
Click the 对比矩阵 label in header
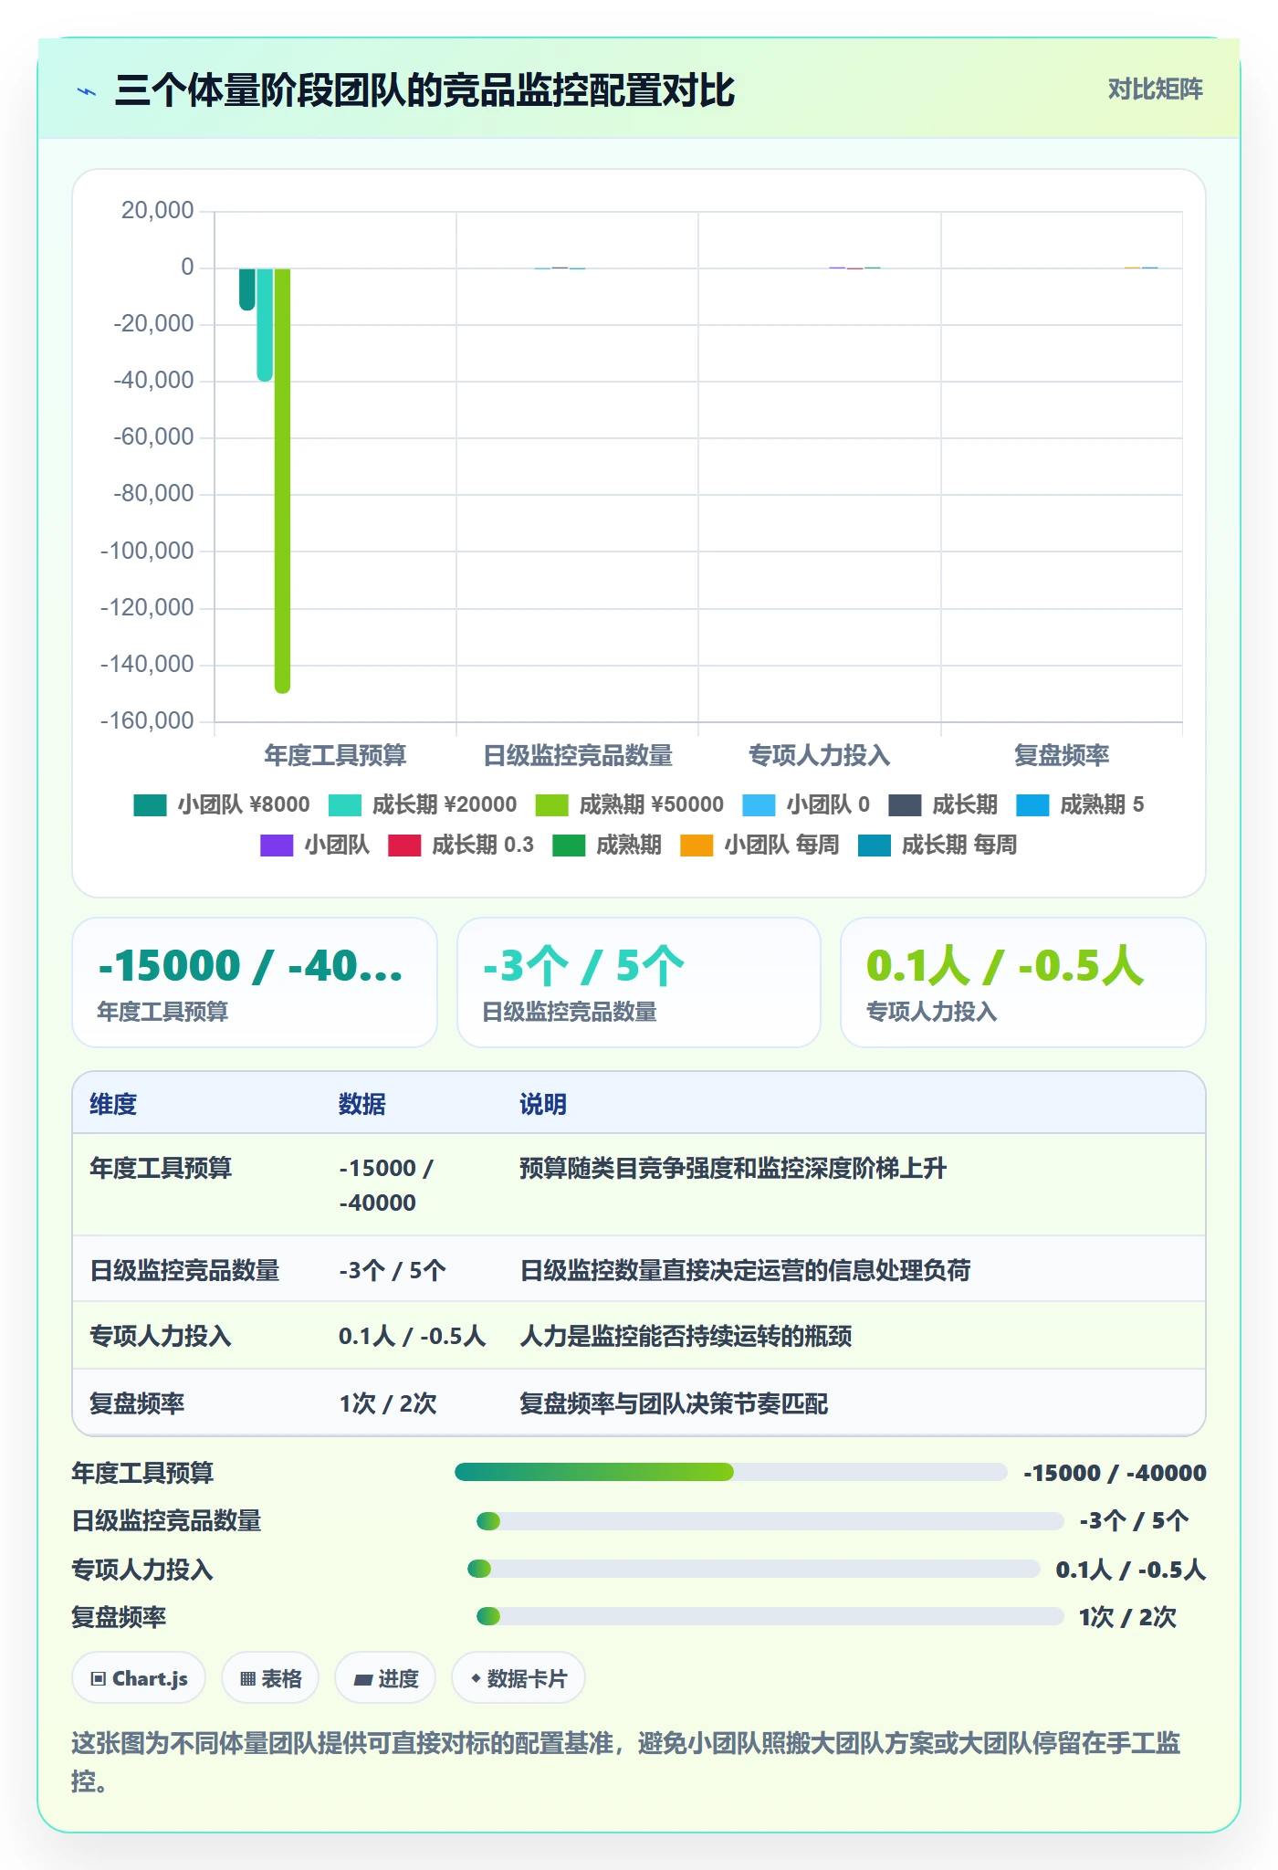[1156, 89]
